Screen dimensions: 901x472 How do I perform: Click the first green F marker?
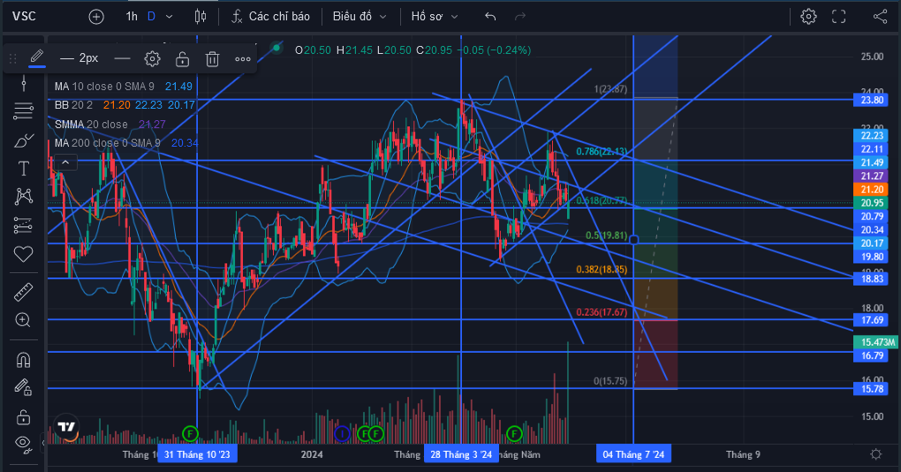(x=190, y=433)
